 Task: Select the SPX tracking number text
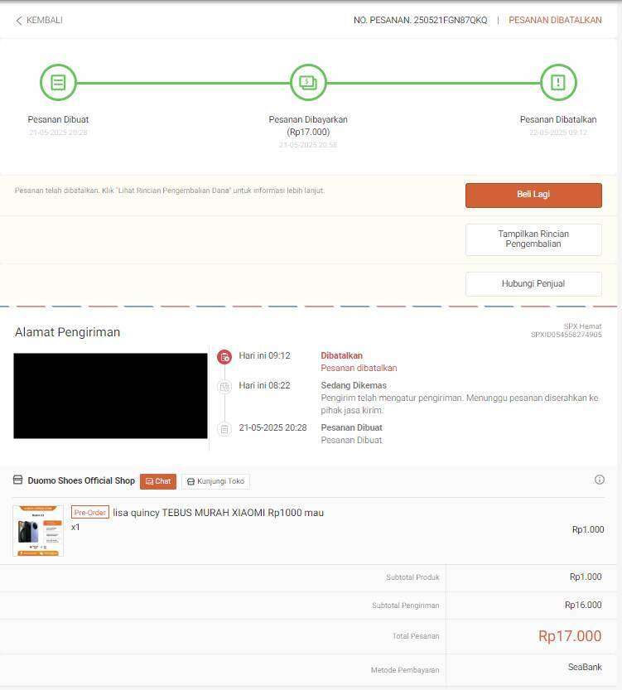[567, 335]
